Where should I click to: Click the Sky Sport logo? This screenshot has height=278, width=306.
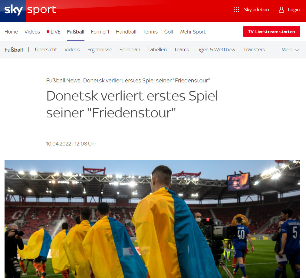[30, 10]
